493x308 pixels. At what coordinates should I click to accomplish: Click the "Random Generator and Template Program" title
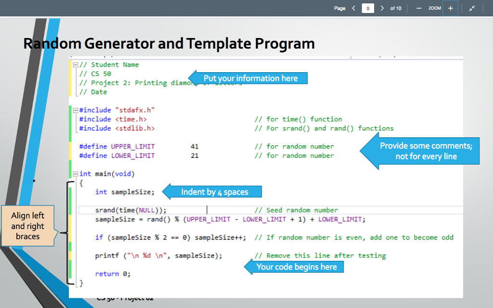pyautogui.click(x=169, y=43)
